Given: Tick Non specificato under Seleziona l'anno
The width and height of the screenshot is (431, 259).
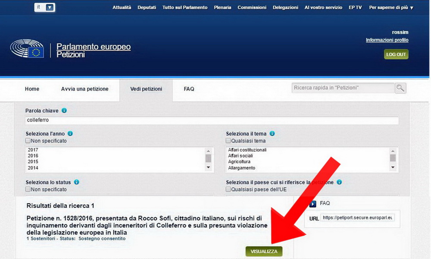Looking at the screenshot, I should tap(28, 141).
